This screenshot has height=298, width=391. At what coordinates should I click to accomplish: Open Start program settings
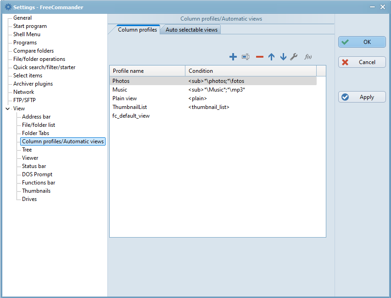[30, 26]
